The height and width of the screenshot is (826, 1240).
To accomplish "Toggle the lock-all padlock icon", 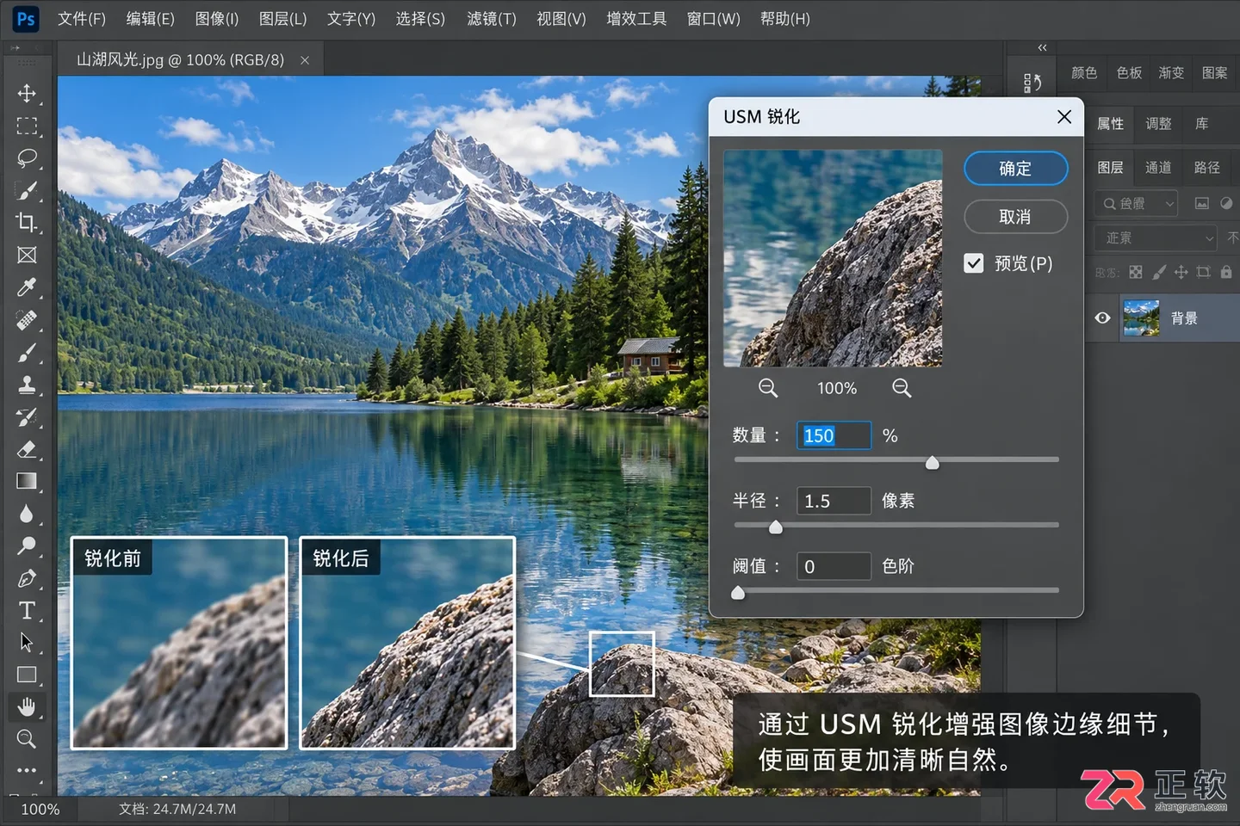I will coord(1226,272).
